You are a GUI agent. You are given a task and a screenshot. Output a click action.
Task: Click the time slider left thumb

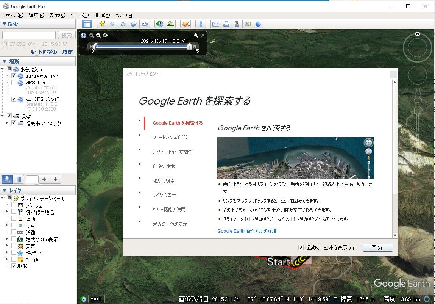(95, 46)
